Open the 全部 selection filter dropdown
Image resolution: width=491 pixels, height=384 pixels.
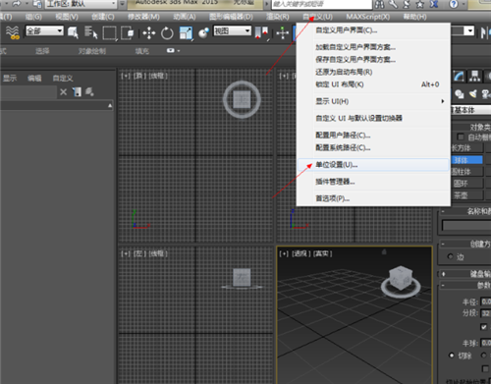44,30
